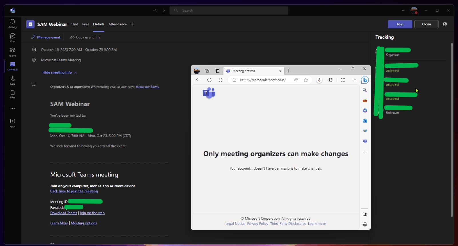Viewport: 458px width, 246px height.
Task: Open Edge settings and more menu
Action: [x=354, y=80]
